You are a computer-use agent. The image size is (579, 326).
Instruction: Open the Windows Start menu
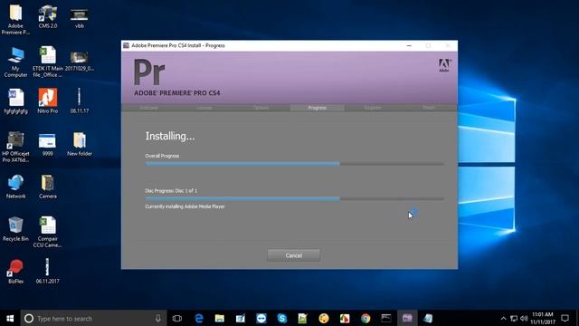pyautogui.click(x=10, y=318)
